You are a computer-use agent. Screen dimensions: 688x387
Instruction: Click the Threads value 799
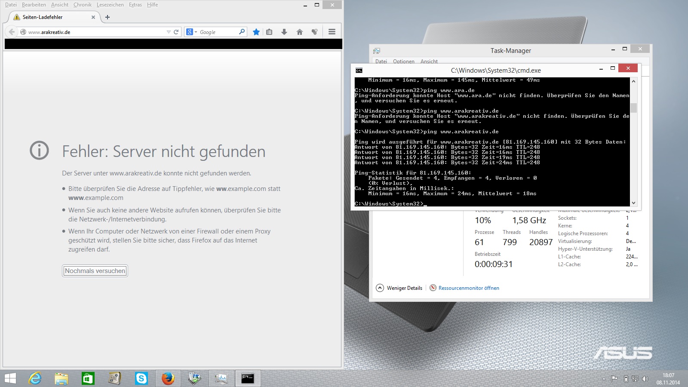point(510,242)
